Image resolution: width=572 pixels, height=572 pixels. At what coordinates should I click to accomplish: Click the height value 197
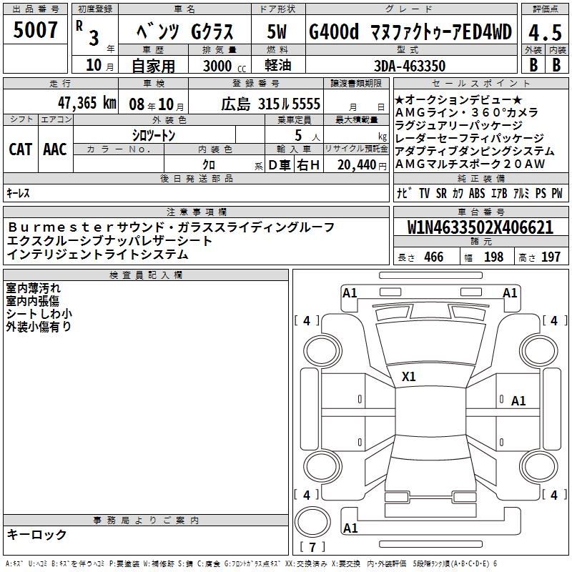[551, 257]
